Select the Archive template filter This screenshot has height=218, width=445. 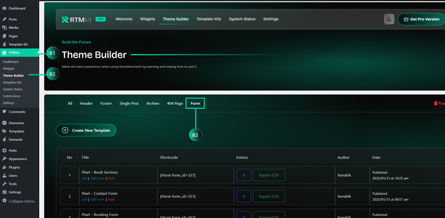152,104
